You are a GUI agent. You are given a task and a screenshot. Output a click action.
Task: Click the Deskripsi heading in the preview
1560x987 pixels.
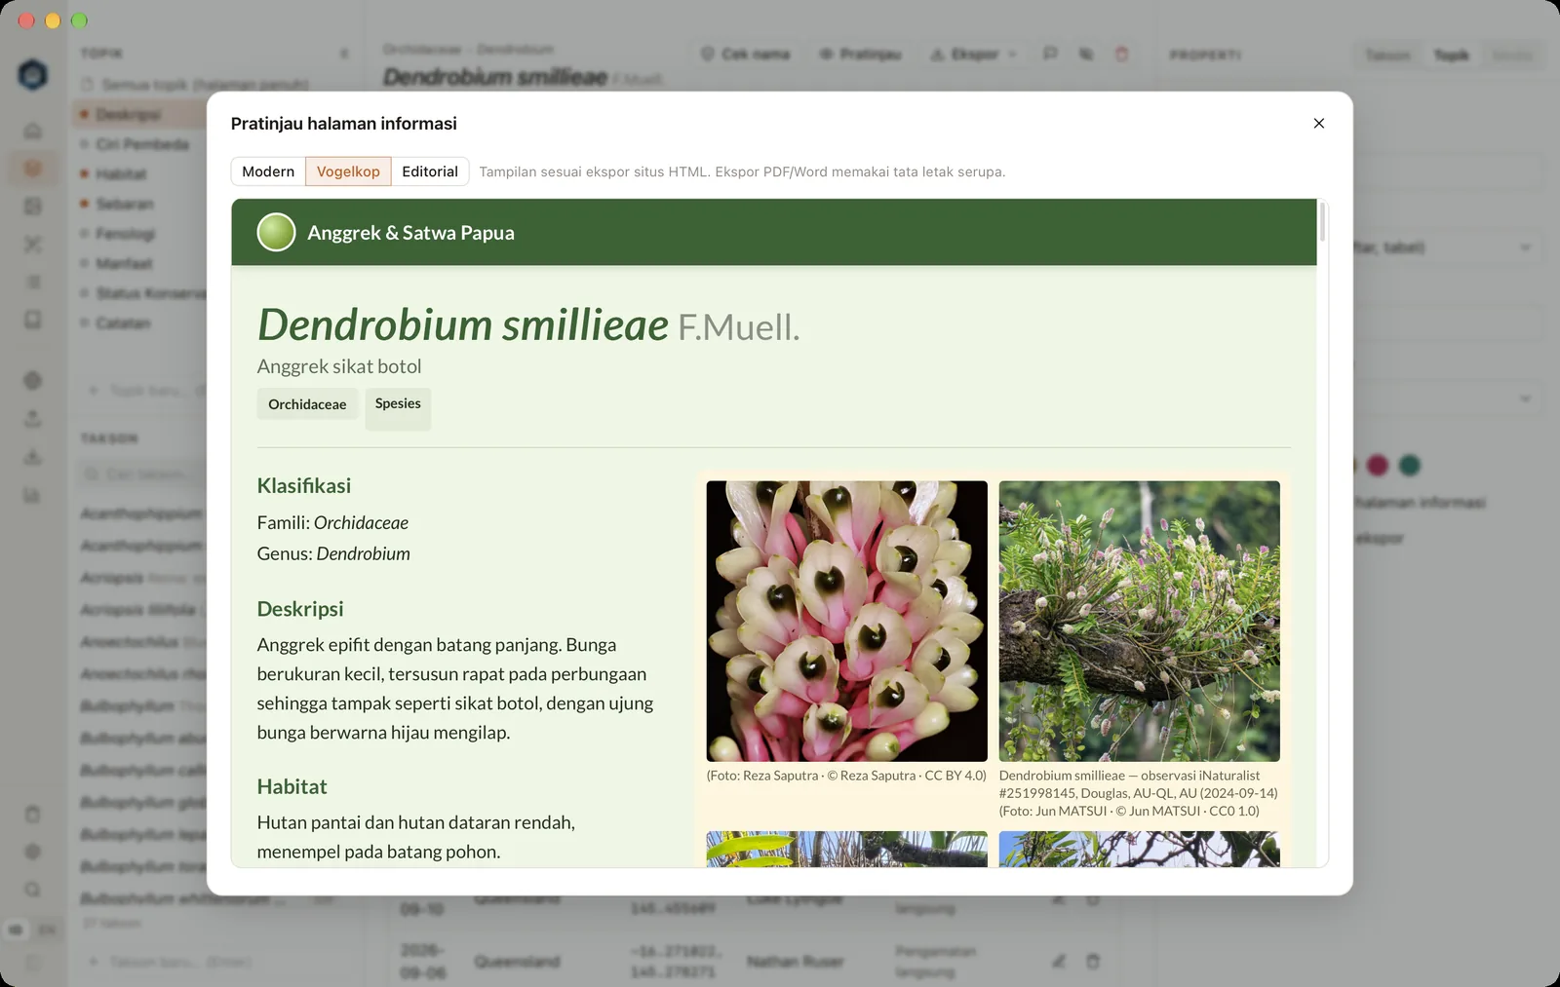[300, 609]
